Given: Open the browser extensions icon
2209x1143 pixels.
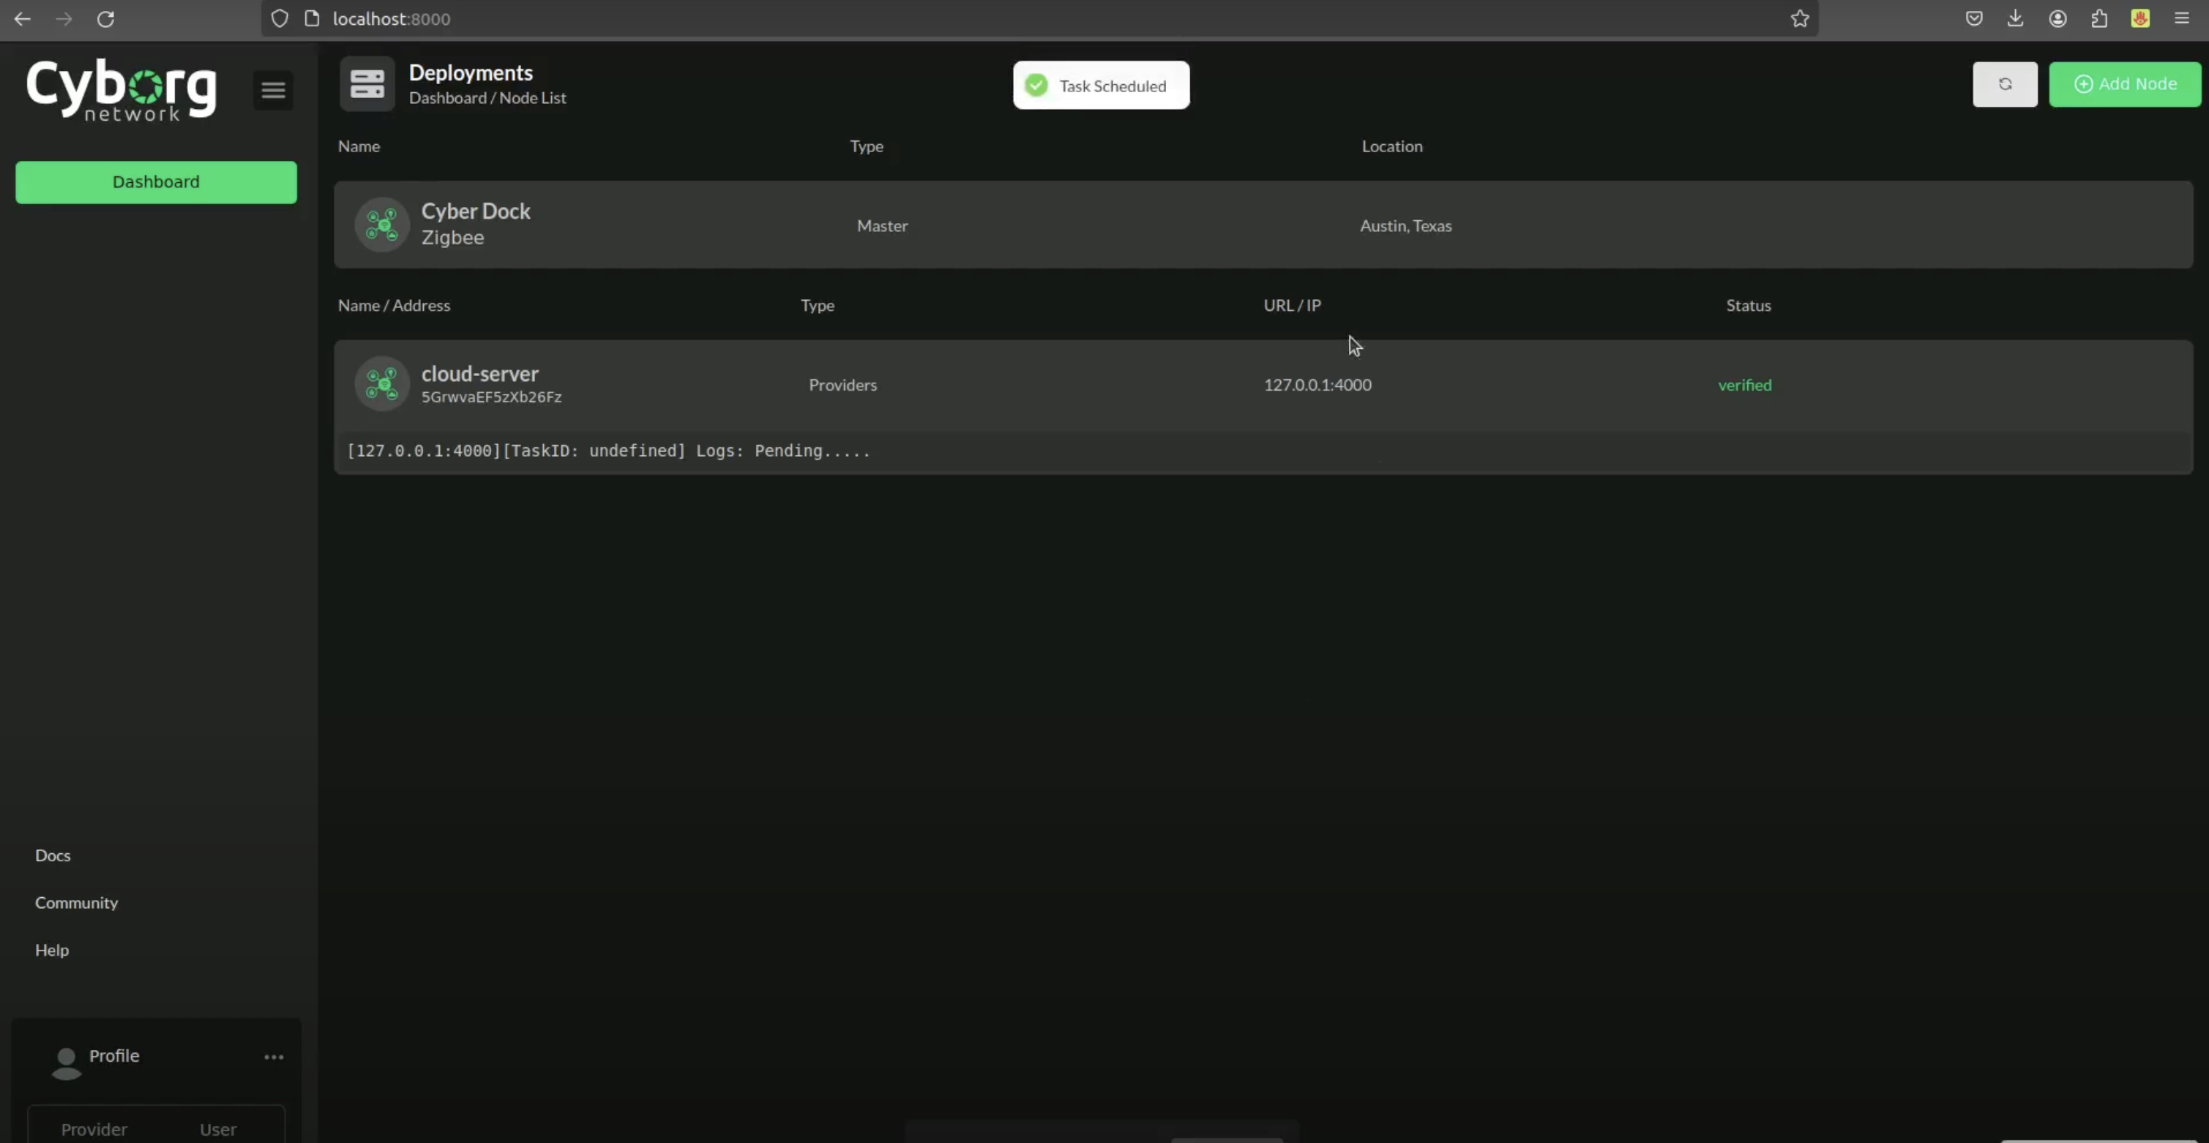Looking at the screenshot, I should pyautogui.click(x=2098, y=19).
